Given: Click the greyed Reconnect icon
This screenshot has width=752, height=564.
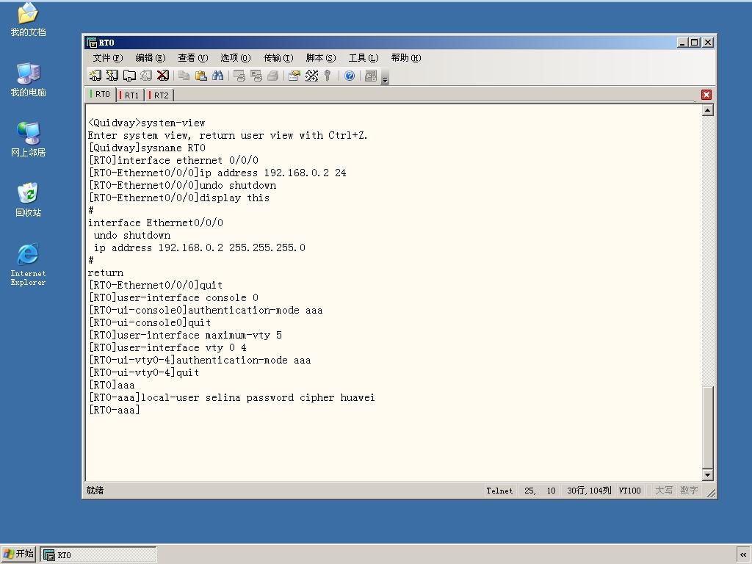Looking at the screenshot, I should click(x=146, y=76).
